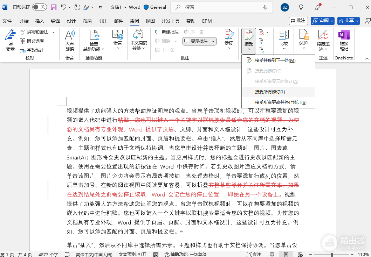Expand the Show Comments (显示批注) dropdown

[213, 41]
